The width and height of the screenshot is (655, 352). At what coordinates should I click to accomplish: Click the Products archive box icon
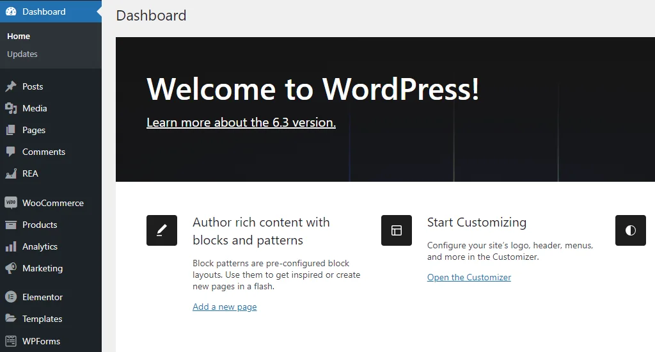[11, 225]
